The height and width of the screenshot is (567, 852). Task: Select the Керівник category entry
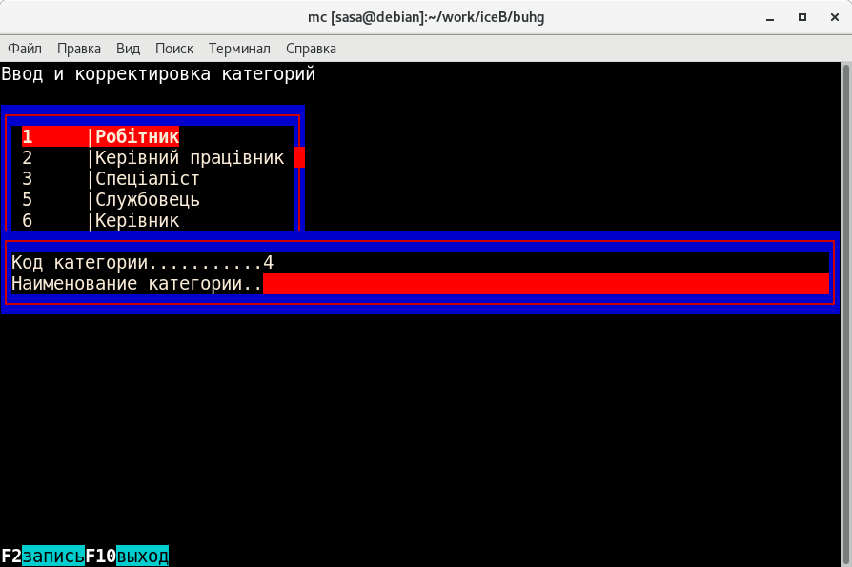(x=137, y=221)
